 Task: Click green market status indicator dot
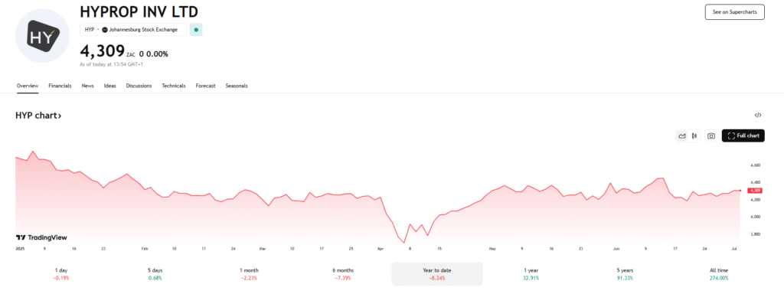coord(196,30)
